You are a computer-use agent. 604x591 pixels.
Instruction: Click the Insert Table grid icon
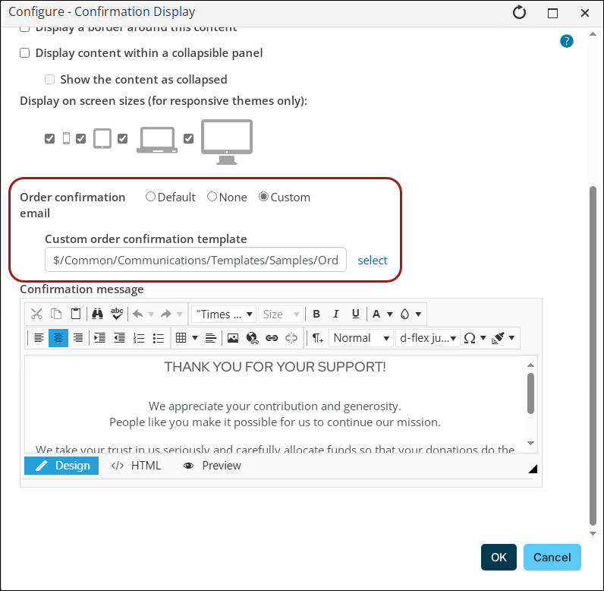181,338
